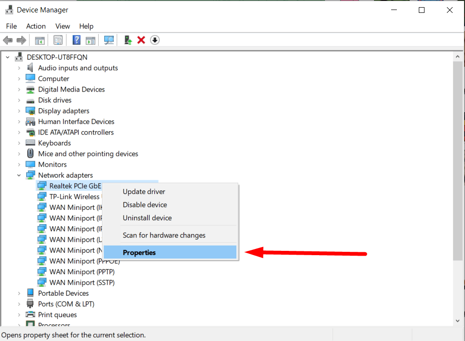Click the Disable device down-arrow icon
This screenshot has height=341, width=465.
point(154,40)
